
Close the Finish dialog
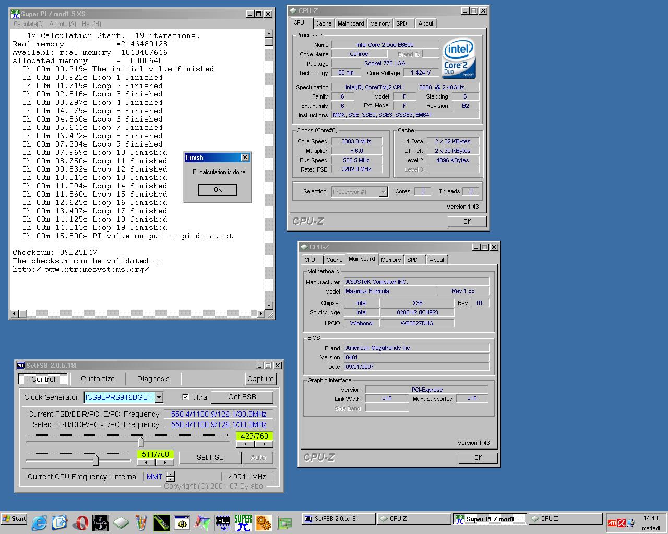[x=245, y=157]
